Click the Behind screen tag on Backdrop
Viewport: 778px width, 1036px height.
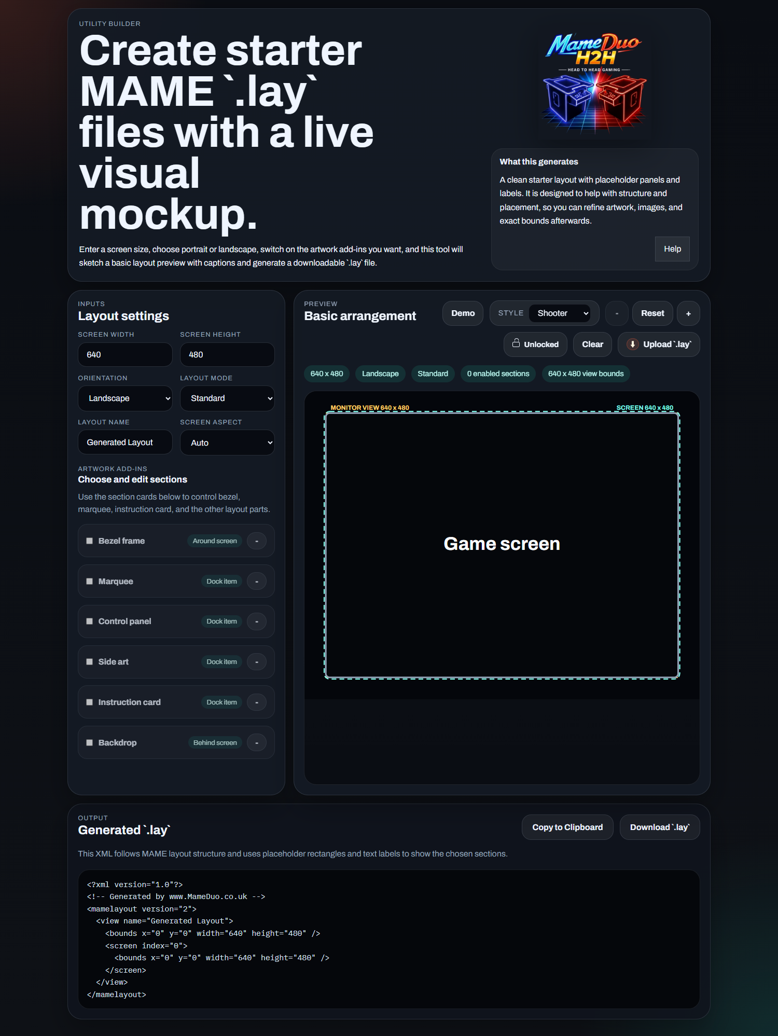pos(215,742)
